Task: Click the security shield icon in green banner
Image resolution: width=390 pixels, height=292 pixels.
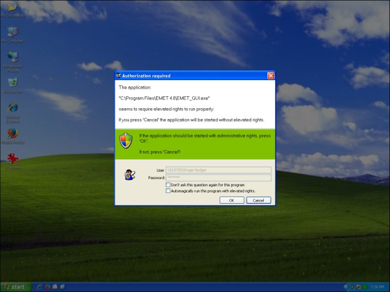Action: tap(126, 141)
